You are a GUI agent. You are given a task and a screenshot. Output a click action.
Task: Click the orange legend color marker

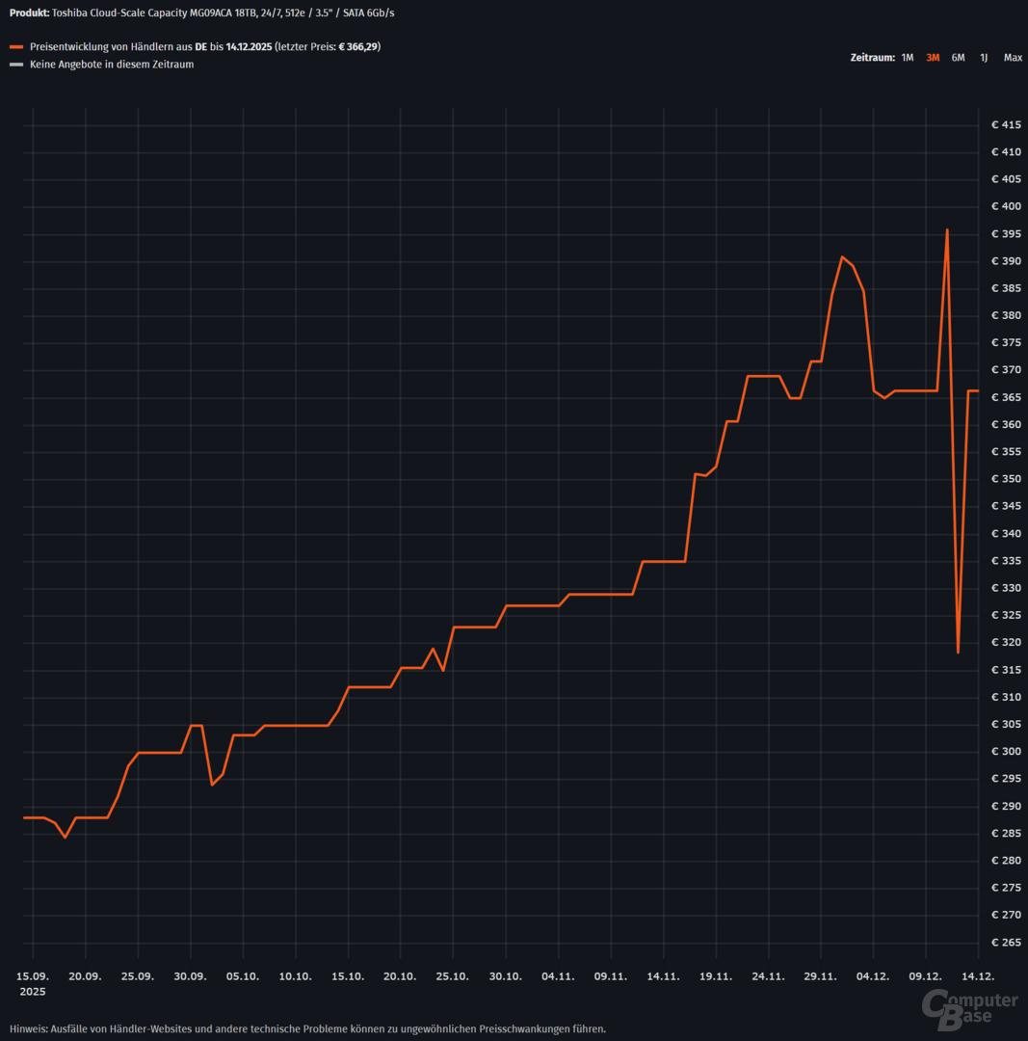click(15, 47)
